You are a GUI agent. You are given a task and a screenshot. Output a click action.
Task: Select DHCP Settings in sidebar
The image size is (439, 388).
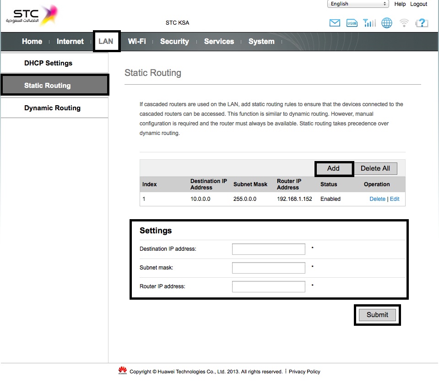(x=48, y=63)
